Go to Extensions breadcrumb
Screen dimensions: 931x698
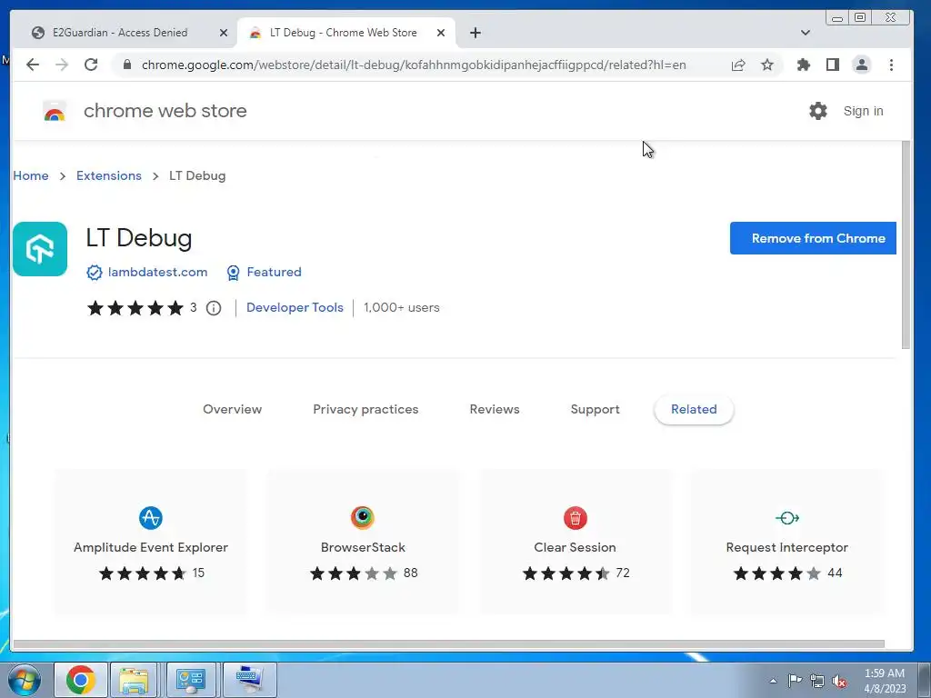[109, 175]
